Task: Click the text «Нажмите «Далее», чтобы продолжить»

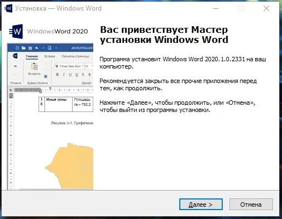Action: [x=155, y=103]
